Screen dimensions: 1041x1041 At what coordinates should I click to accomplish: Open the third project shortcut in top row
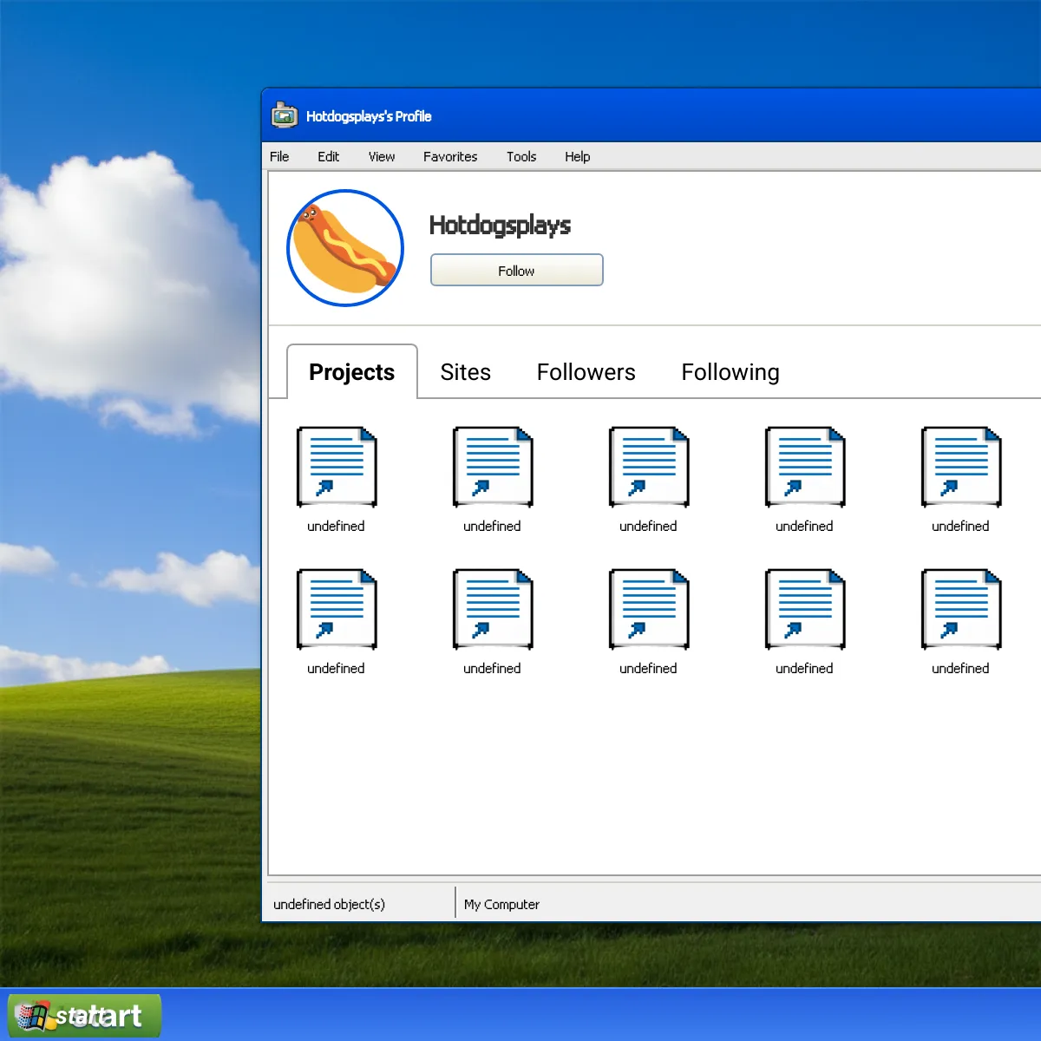tap(649, 468)
